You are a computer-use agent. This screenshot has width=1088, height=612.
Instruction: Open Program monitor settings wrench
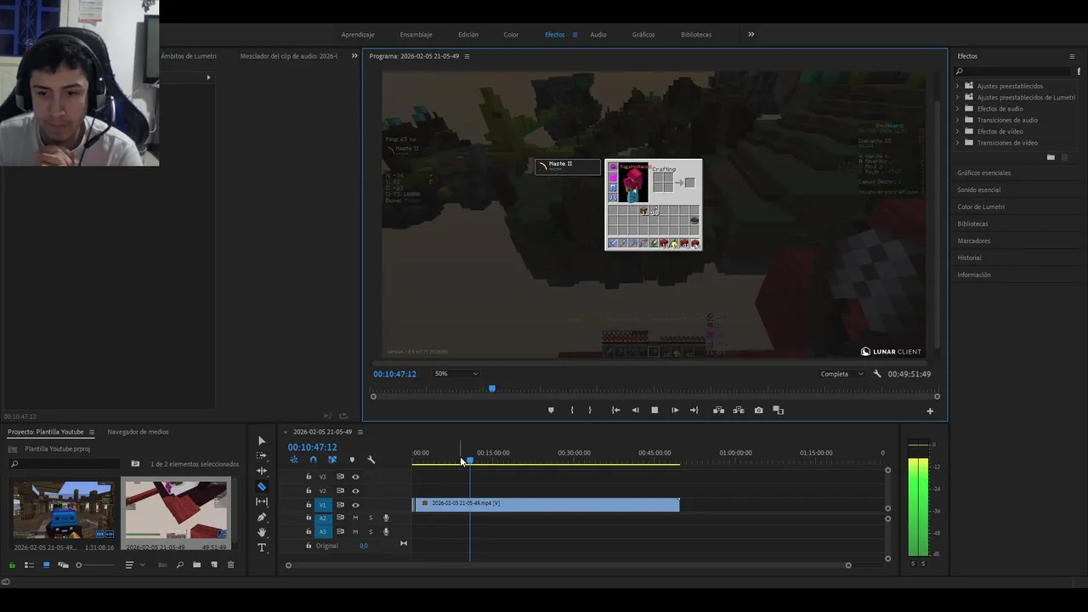(x=877, y=374)
